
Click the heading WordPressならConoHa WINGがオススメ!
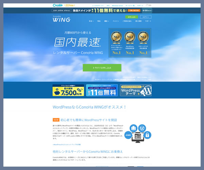89,107
